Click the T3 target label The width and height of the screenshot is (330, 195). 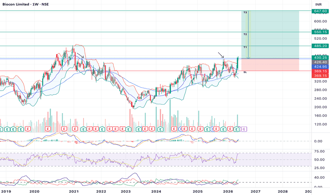(x=245, y=13)
